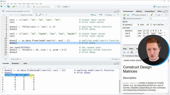Expand the Workspace Panes dropdown arrow

61,7
